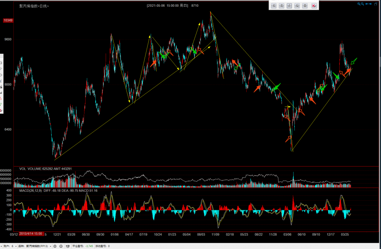Click the gray plus circle button in status bar
The width and height of the screenshot is (381, 249).
(61, 246)
